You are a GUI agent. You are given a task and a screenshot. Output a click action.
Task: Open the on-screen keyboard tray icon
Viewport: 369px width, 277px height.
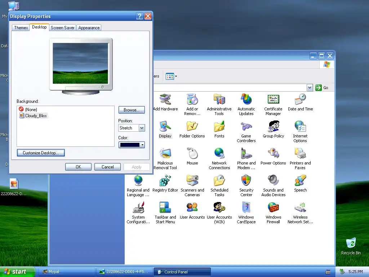tap(328, 272)
